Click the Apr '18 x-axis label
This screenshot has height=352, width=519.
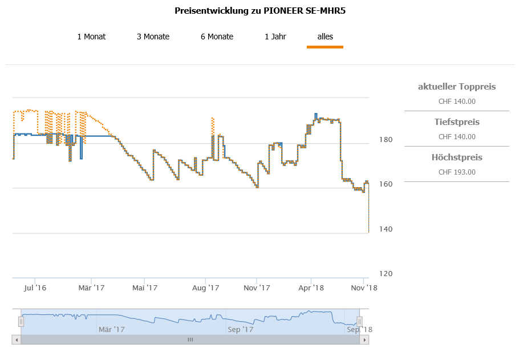point(311,288)
